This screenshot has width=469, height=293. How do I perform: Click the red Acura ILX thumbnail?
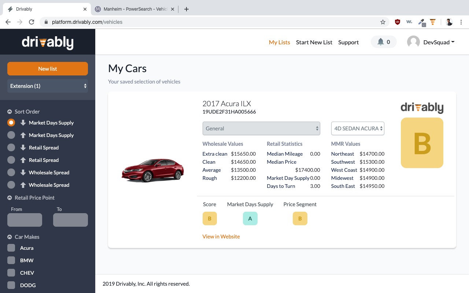[x=152, y=170]
